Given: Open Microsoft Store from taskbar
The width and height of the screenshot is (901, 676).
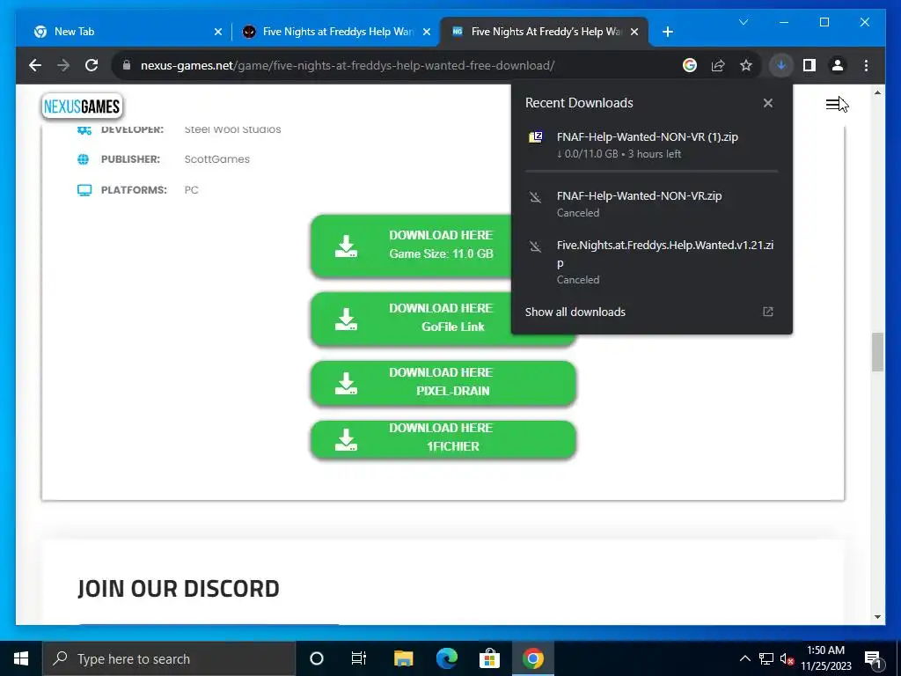Looking at the screenshot, I should (489, 658).
